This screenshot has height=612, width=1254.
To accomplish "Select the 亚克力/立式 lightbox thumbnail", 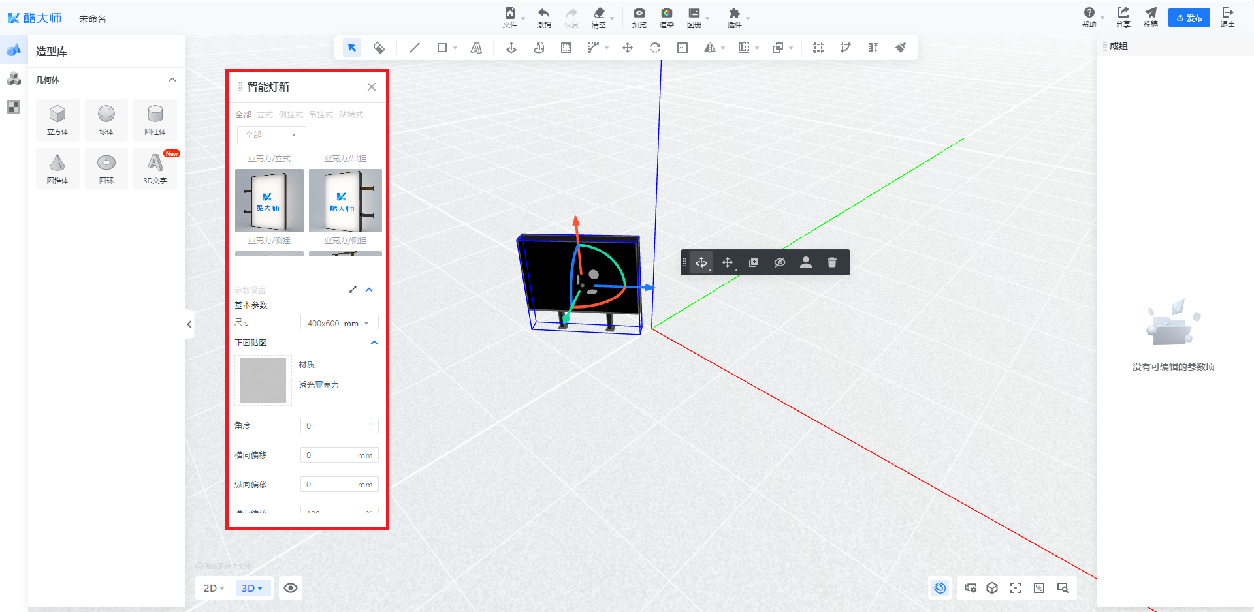I will 269,200.
